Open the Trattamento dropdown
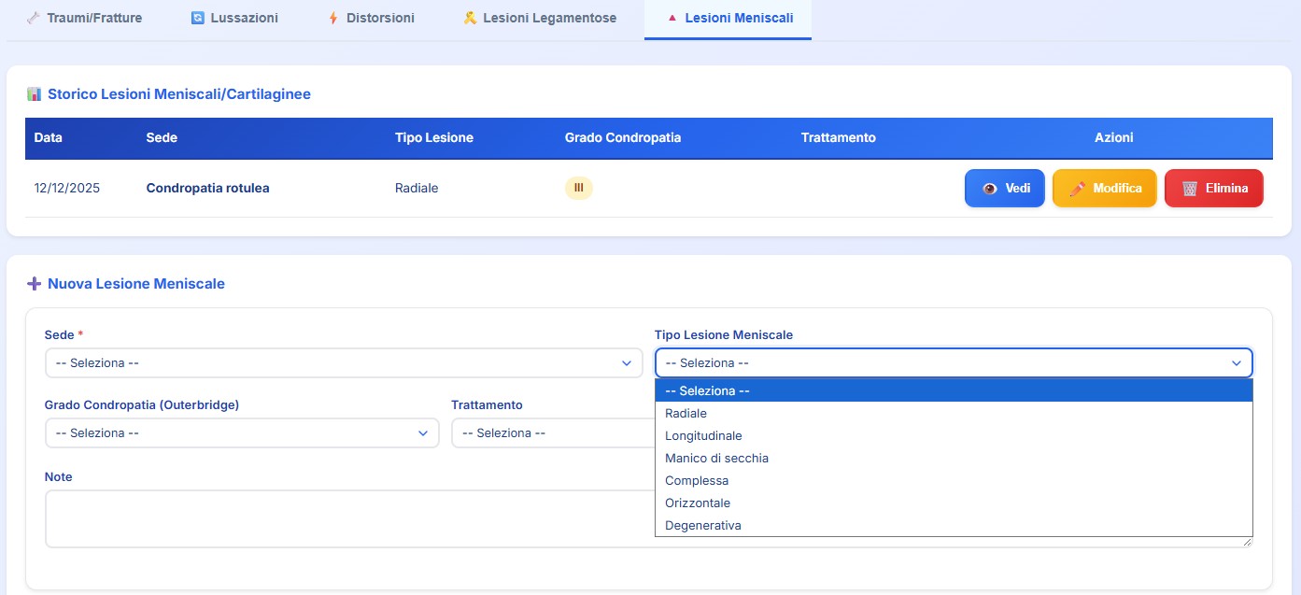1301x595 pixels. click(x=551, y=433)
